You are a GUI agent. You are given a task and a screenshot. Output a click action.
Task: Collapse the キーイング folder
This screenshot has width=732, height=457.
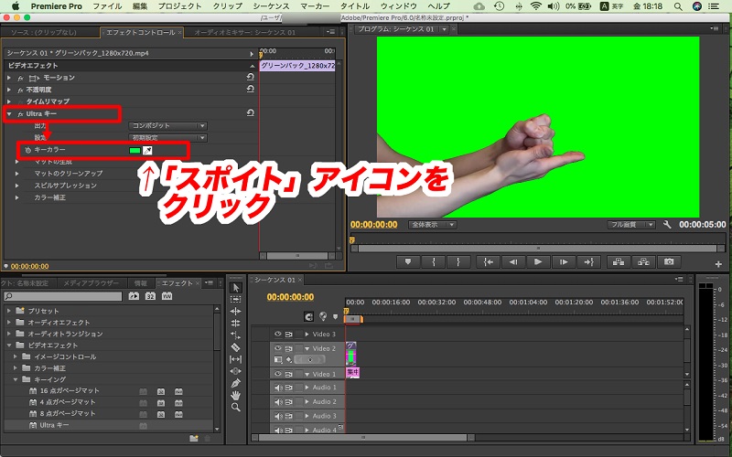tap(16, 379)
